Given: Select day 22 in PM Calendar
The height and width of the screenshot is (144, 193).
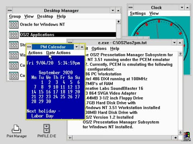Looking at the screenshot, I should click(x=41, y=96).
